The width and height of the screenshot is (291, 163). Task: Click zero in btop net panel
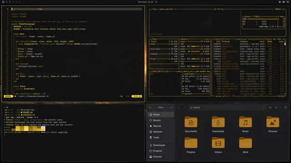coord(192,72)
